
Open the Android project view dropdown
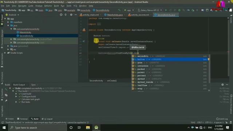[12, 15]
